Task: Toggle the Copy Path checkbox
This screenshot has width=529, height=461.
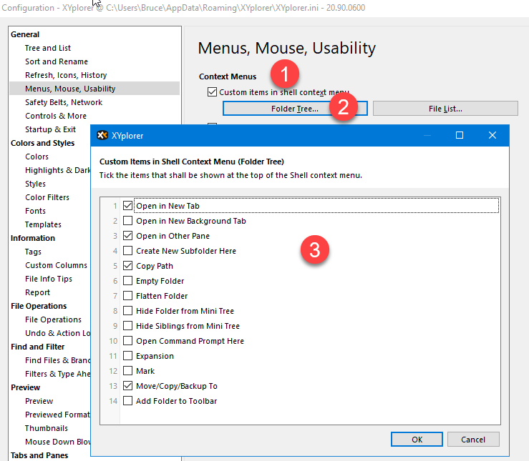Action: 128,266
